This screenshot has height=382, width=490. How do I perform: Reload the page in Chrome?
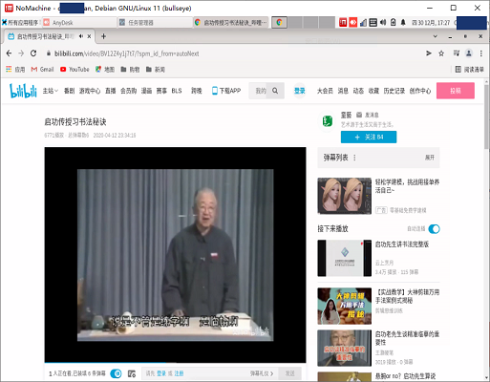(33, 53)
